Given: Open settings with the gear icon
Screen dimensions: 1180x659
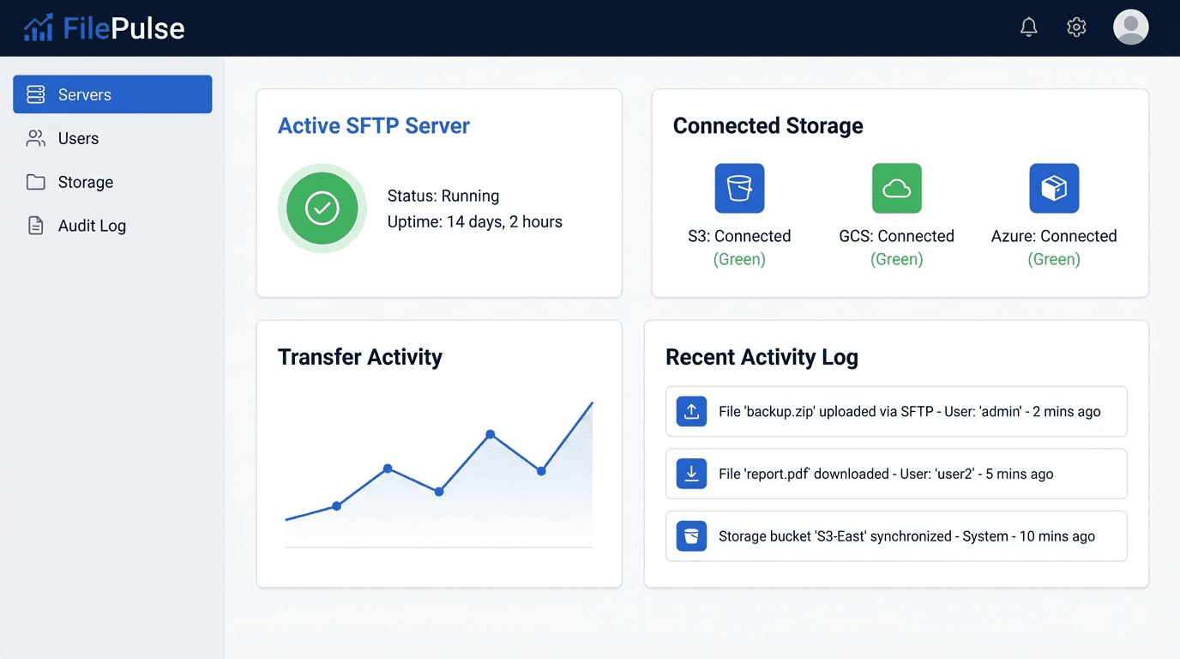Looking at the screenshot, I should pos(1076,27).
